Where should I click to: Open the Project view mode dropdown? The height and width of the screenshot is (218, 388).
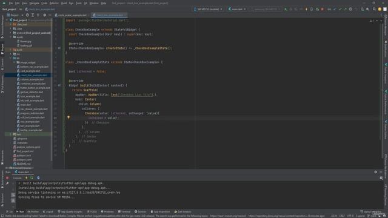pyautogui.click(x=15, y=15)
